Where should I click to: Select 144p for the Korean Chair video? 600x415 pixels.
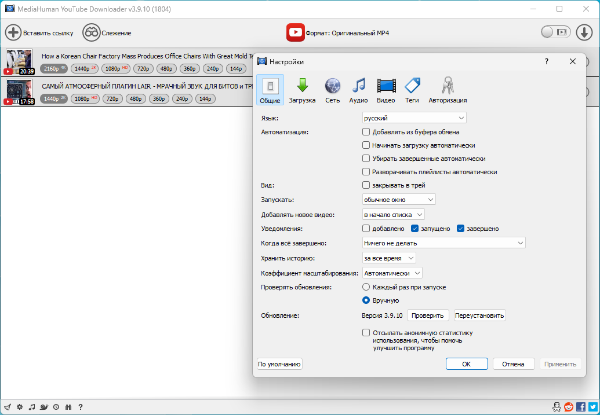click(236, 68)
